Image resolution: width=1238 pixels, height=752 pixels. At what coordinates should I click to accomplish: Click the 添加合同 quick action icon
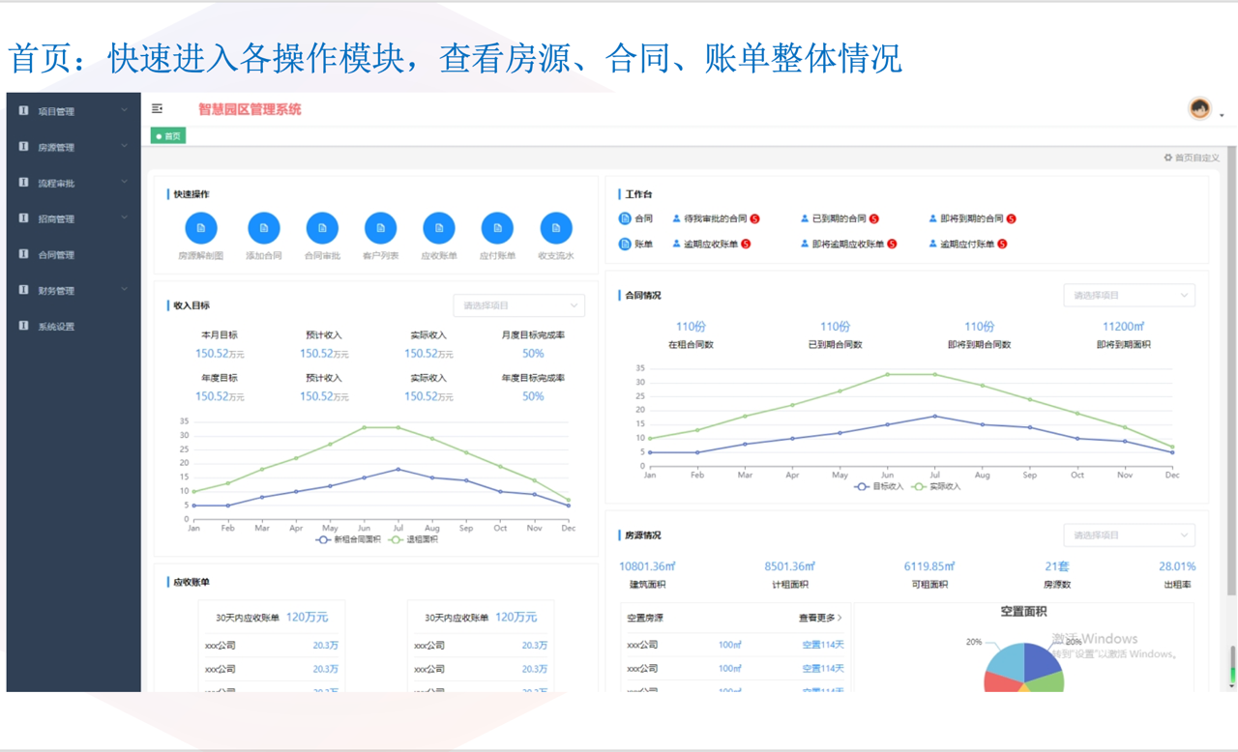coord(263,228)
